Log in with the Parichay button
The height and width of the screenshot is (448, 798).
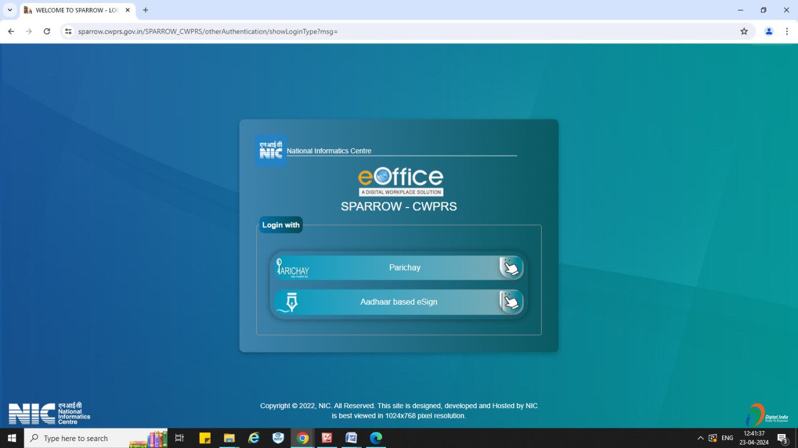click(399, 268)
